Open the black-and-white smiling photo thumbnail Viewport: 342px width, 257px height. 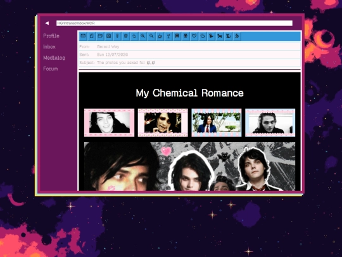(110, 122)
